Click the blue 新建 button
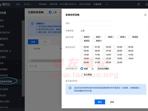 (33, 42)
